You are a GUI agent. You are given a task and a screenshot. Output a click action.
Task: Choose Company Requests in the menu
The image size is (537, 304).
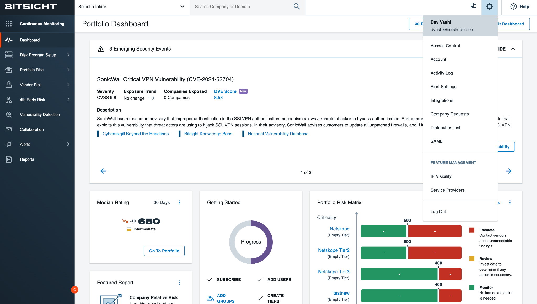460,114
